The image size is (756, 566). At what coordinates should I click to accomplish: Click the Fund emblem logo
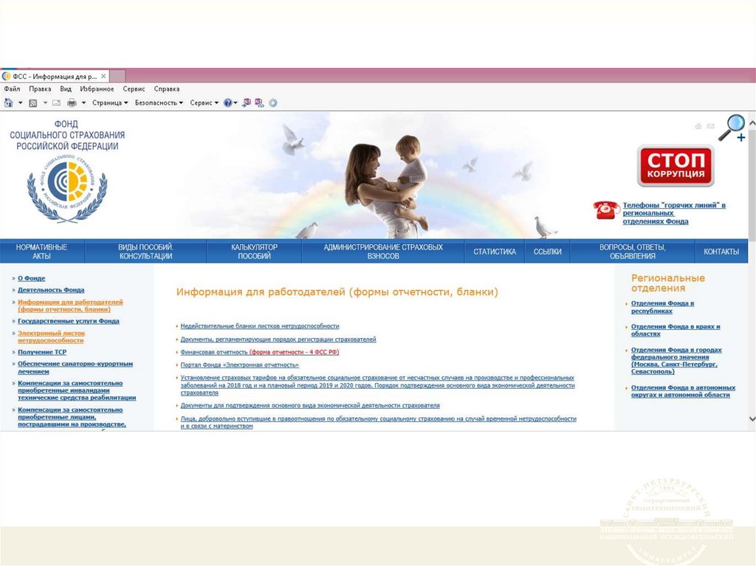pyautogui.click(x=67, y=187)
